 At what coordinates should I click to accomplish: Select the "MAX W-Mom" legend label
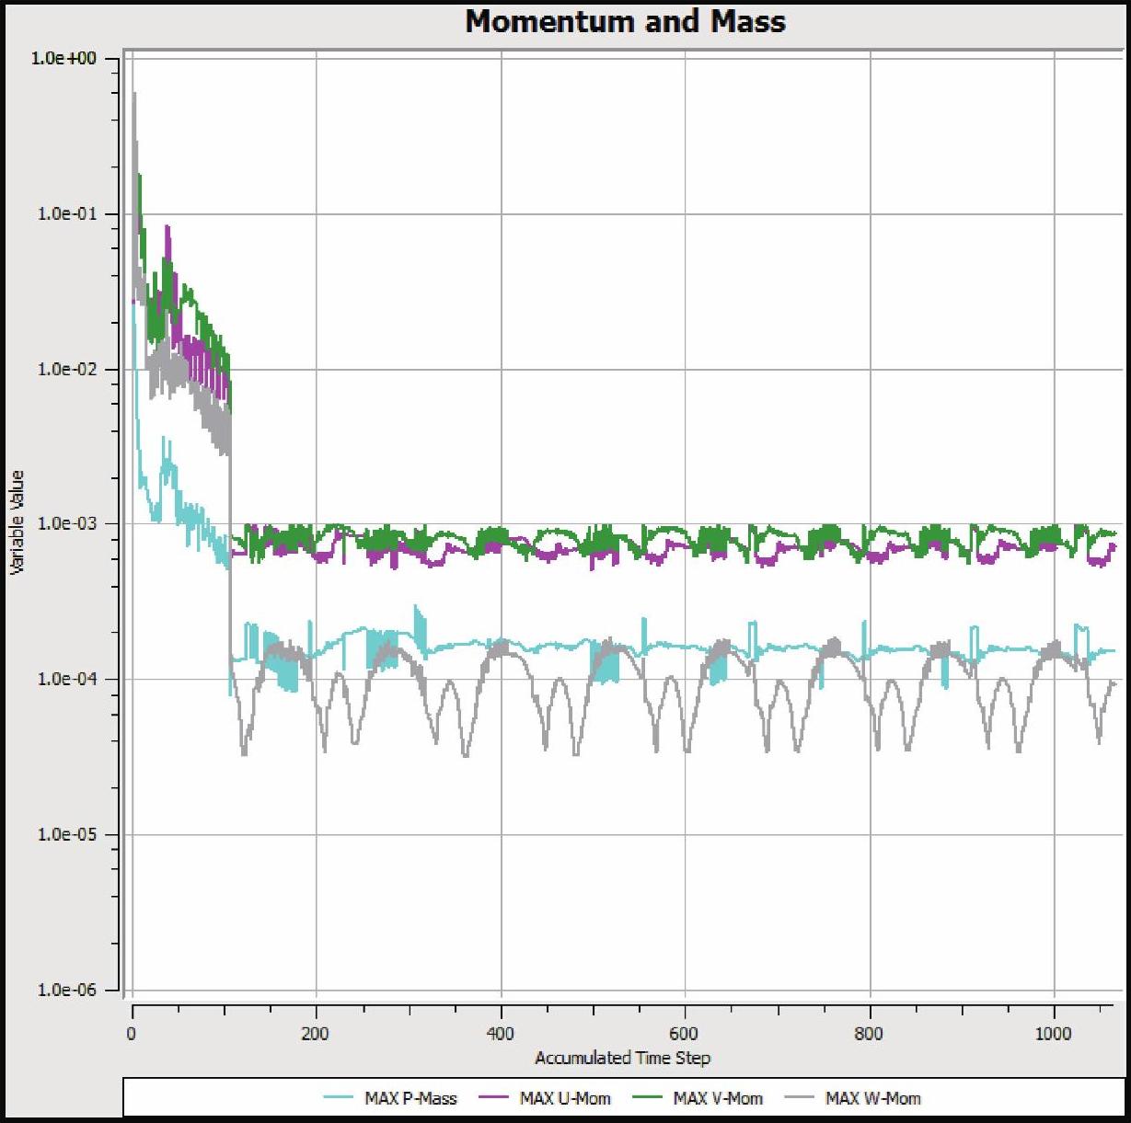pos(873,1097)
